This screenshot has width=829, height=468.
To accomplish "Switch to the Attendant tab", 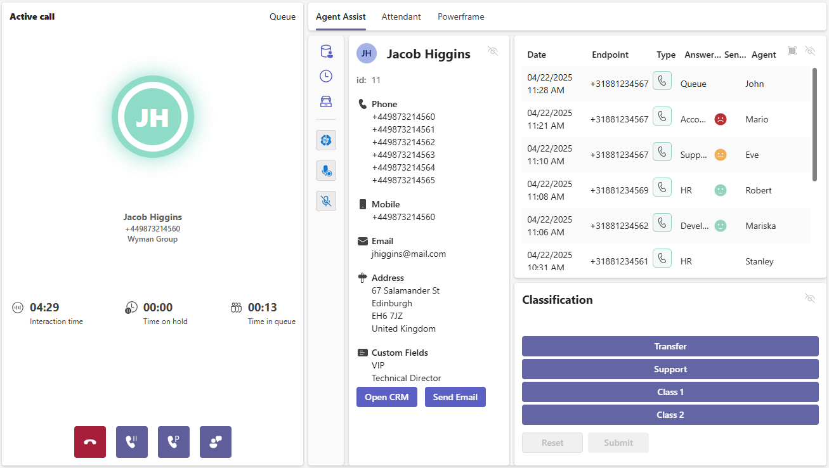I will click(x=401, y=17).
